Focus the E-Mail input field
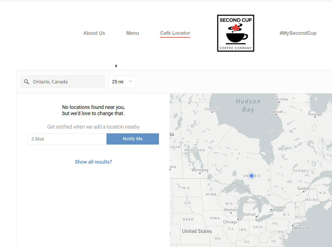Viewport: 332px width, 247px height. click(67, 139)
